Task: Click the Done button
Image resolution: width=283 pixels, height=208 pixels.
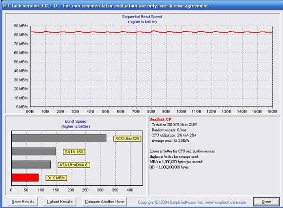Action: pyautogui.click(x=266, y=202)
